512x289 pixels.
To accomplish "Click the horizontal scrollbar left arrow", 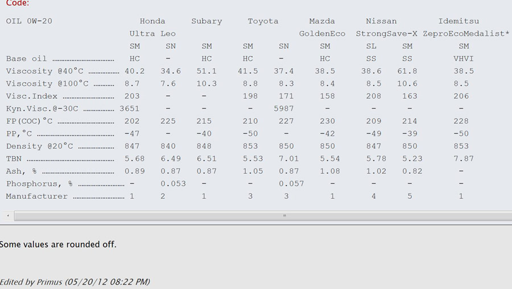I will pos(8,216).
